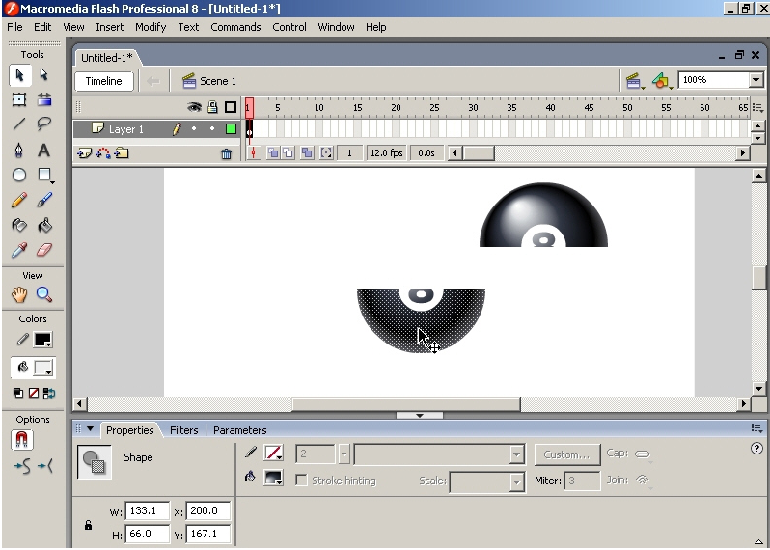The width and height of the screenshot is (770, 550).
Task: Select the Lasso tool
Action: (44, 124)
